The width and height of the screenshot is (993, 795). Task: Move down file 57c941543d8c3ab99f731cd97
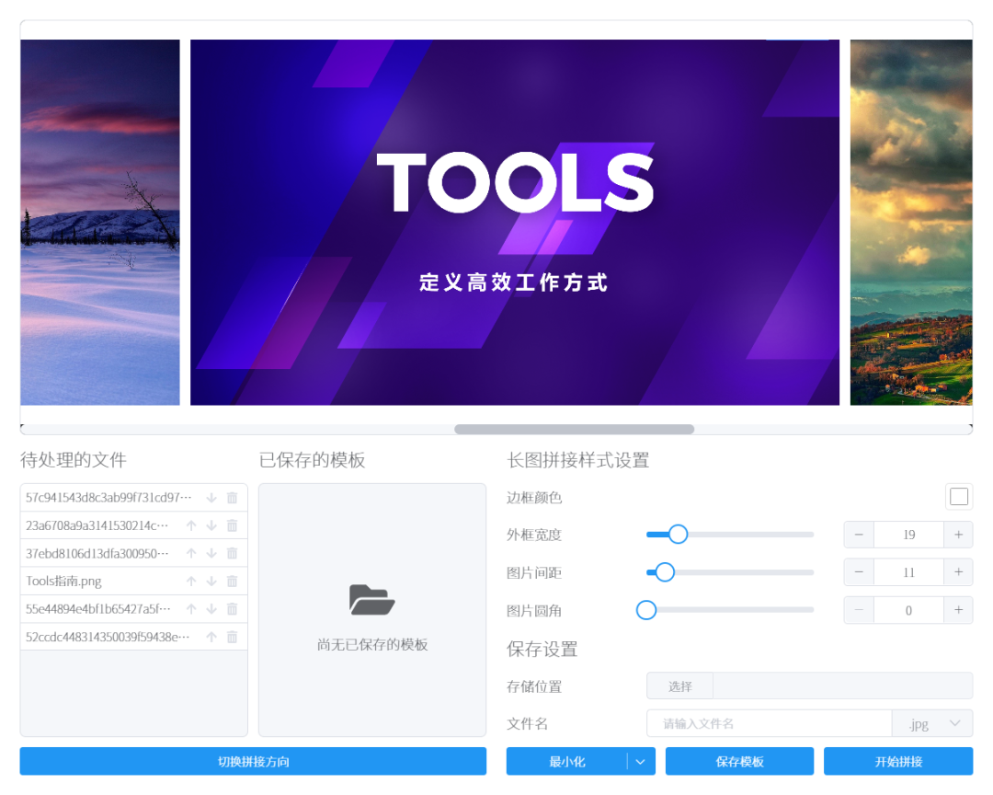(211, 499)
